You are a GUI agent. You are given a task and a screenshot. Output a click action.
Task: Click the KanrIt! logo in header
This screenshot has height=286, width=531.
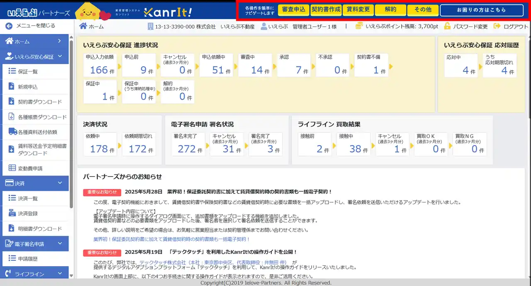(168, 13)
